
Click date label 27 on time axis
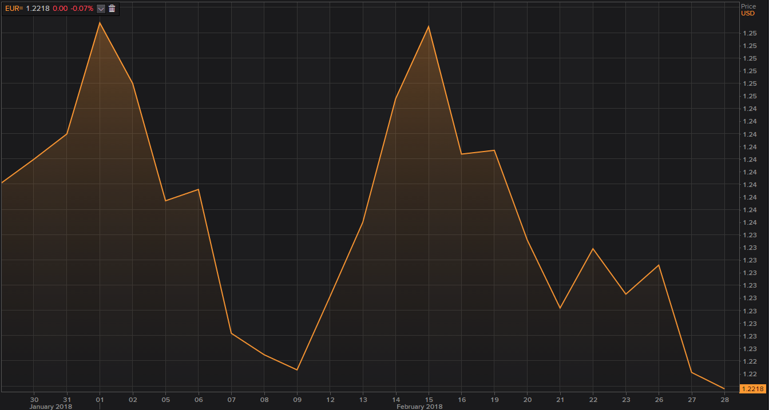coord(691,400)
